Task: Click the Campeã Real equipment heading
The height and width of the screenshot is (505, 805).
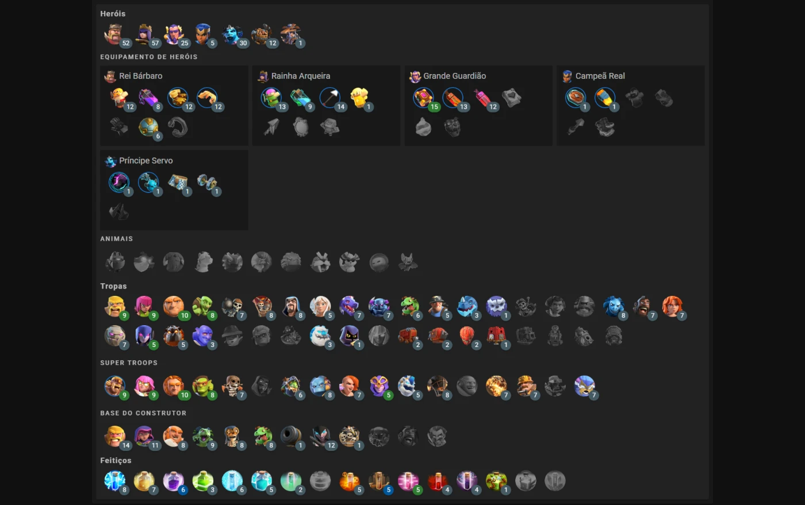Action: tap(600, 76)
